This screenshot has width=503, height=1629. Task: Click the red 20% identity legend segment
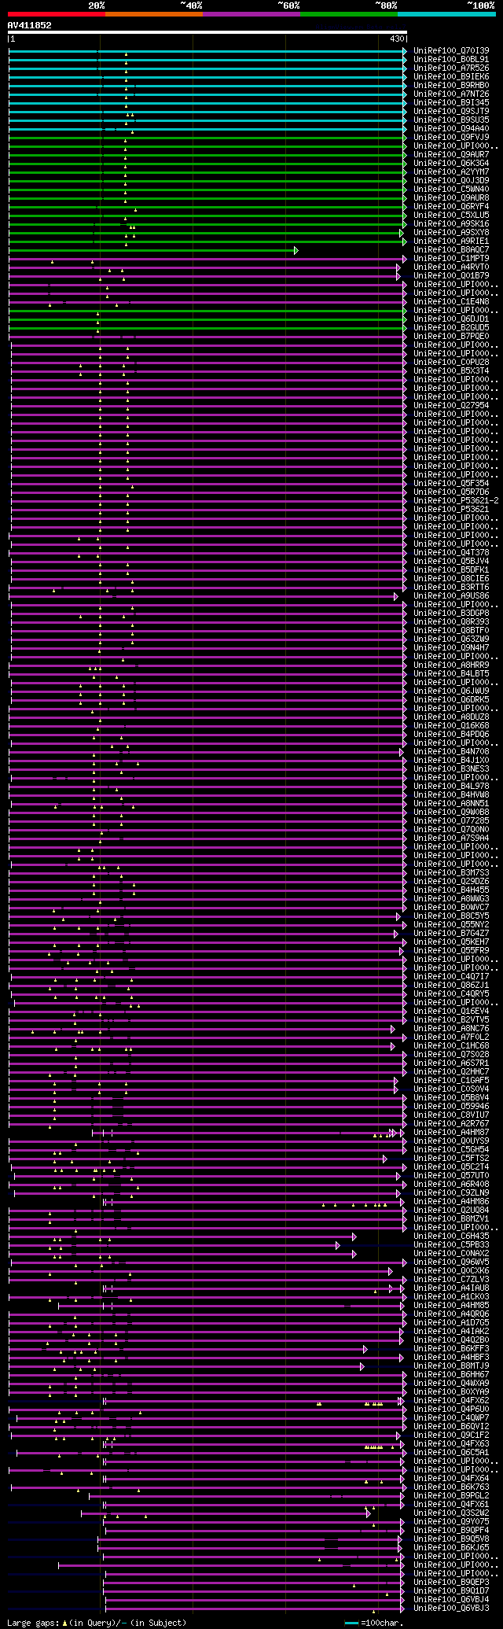[57, 13]
